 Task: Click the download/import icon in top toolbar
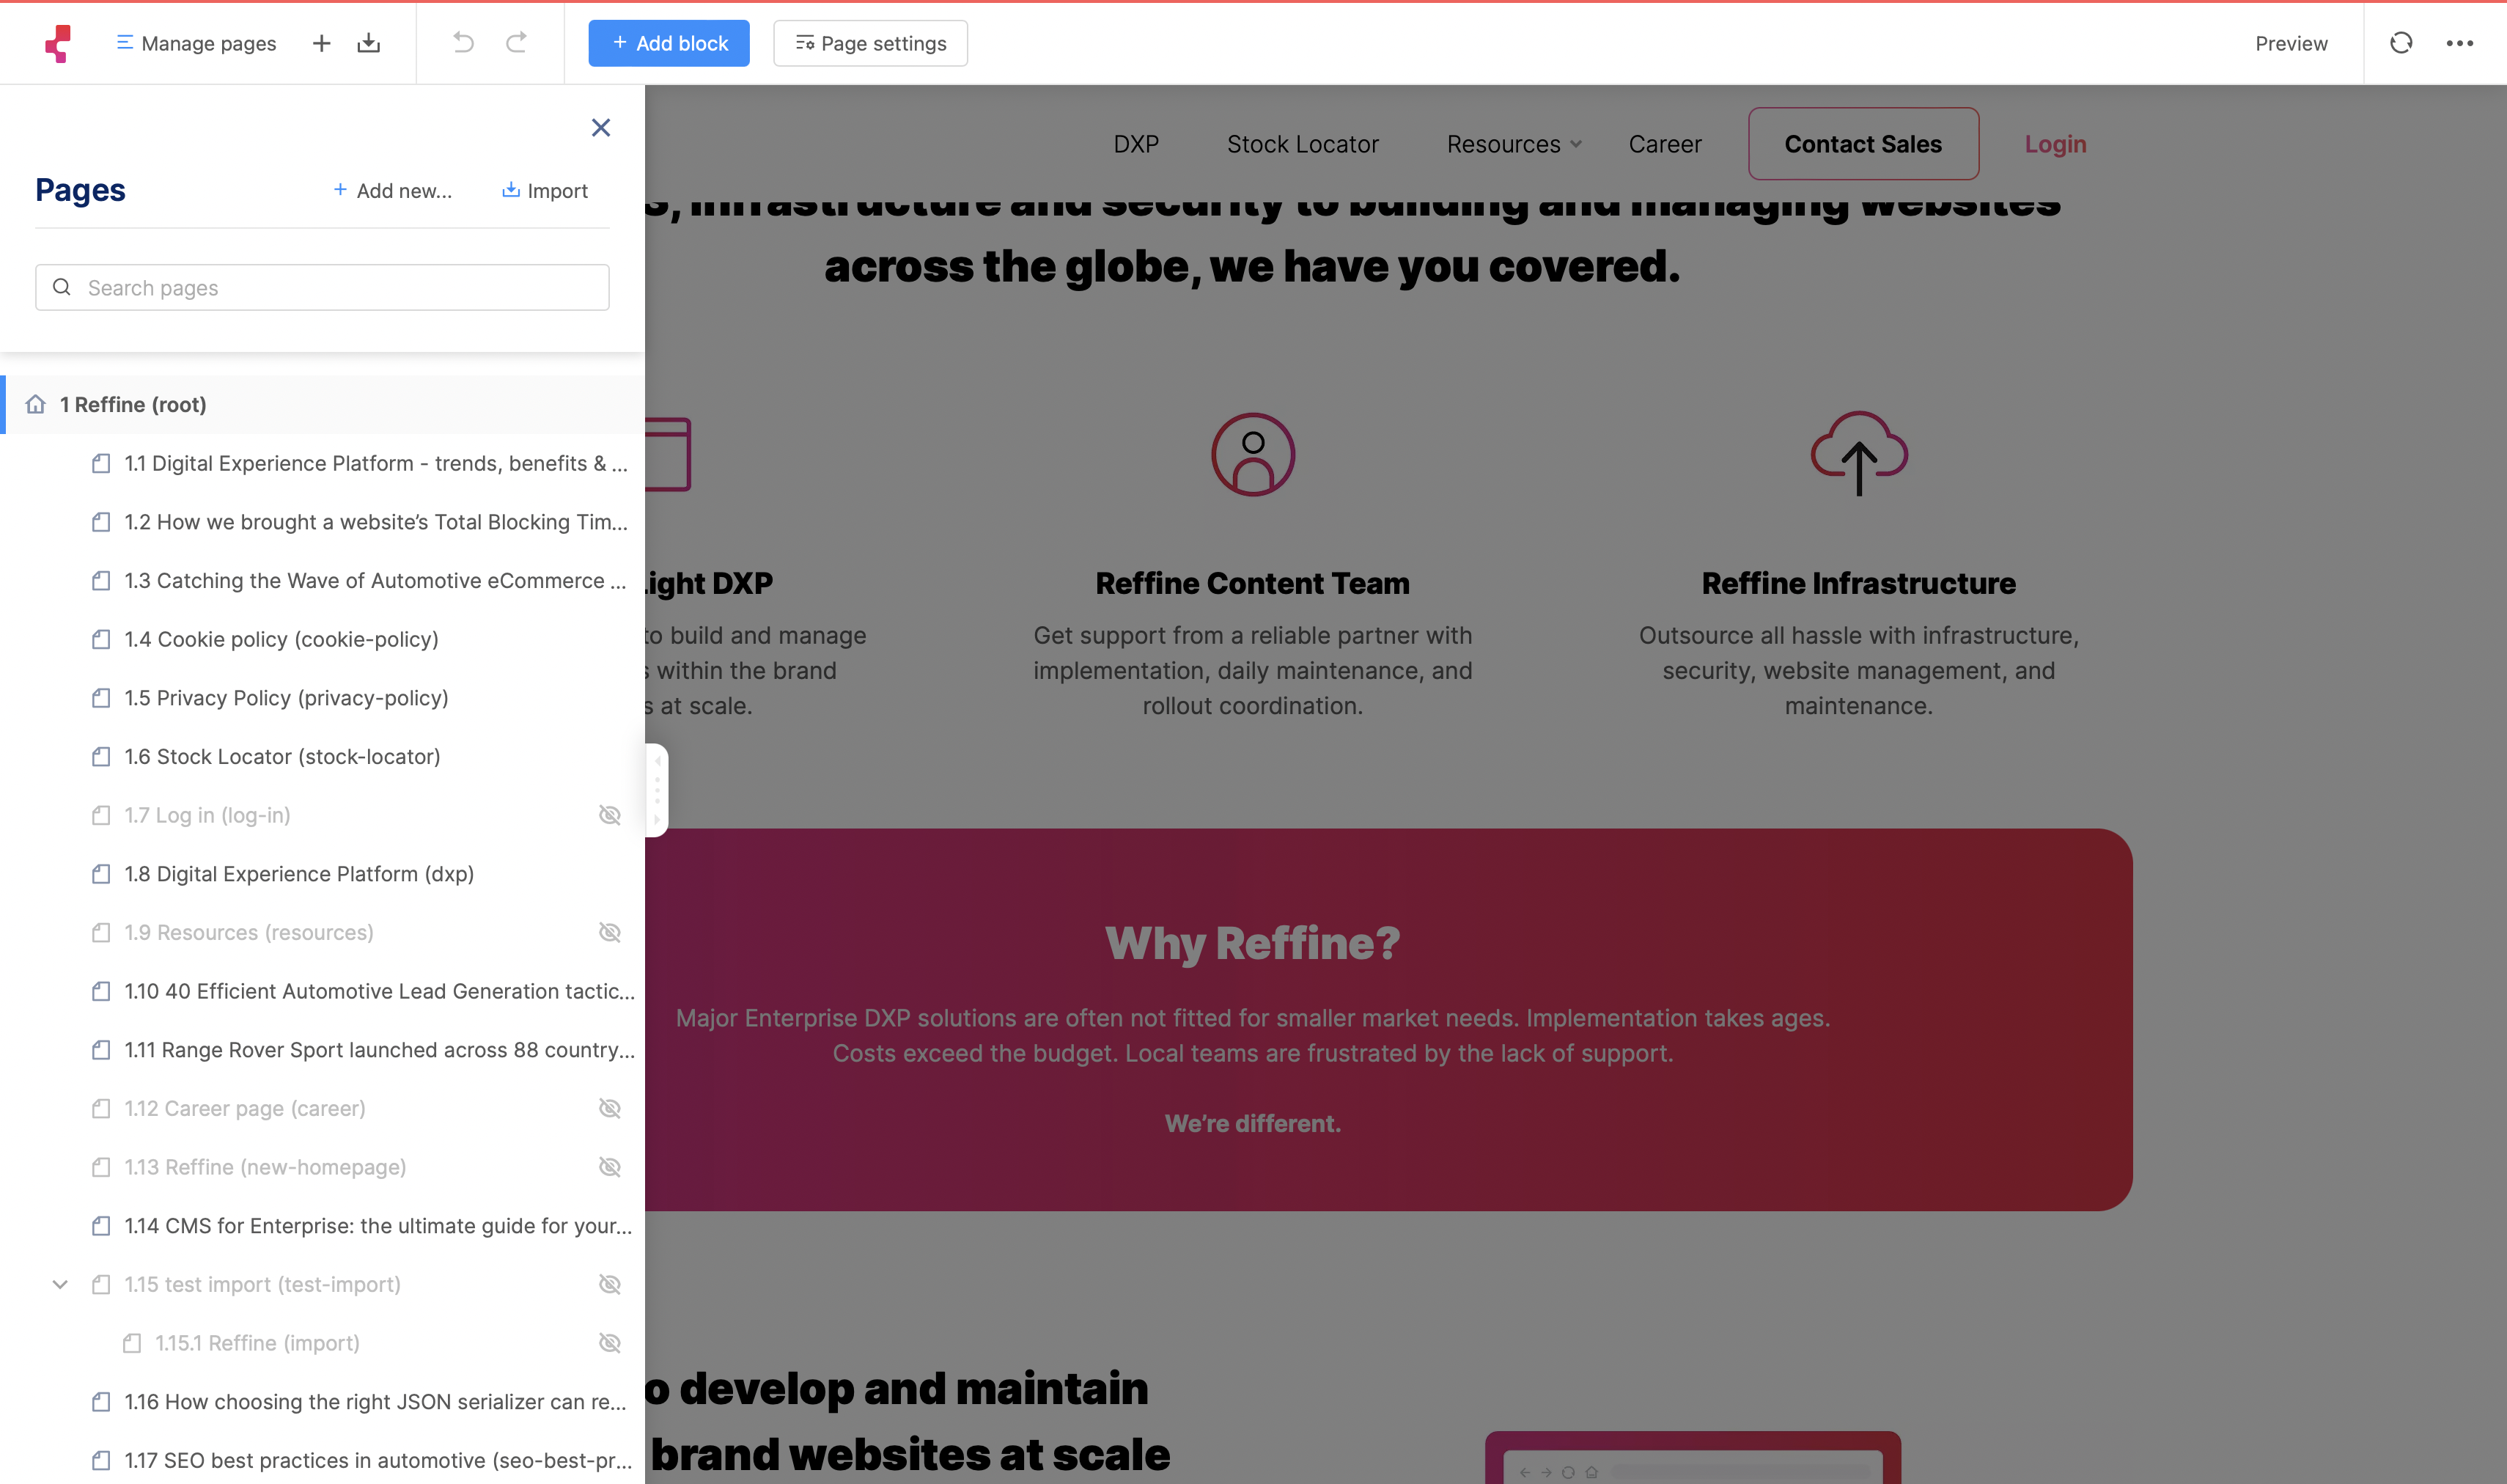pos(369,43)
